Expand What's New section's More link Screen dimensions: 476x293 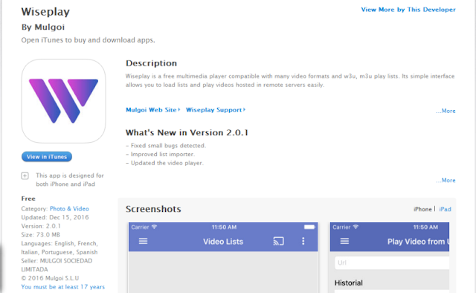(446, 181)
